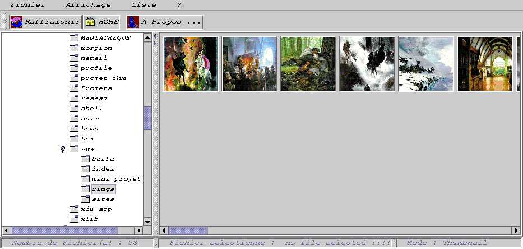Click the folder tree vertical scrollbar thumb
The image size is (523, 249).
(x=148, y=118)
